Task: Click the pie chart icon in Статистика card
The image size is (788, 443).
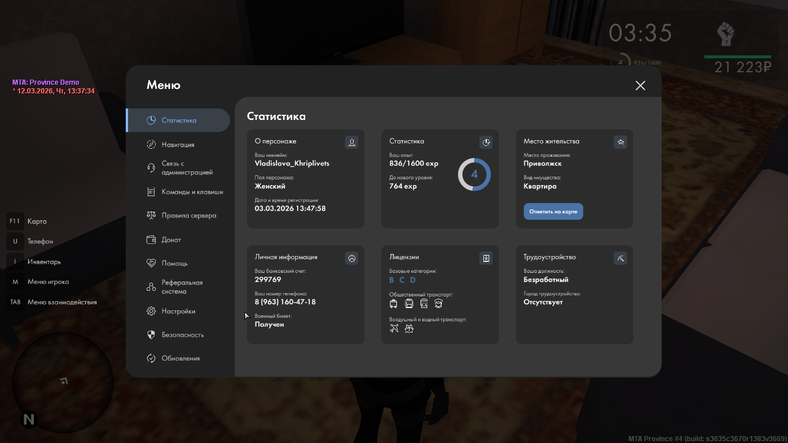Action: pos(486,142)
